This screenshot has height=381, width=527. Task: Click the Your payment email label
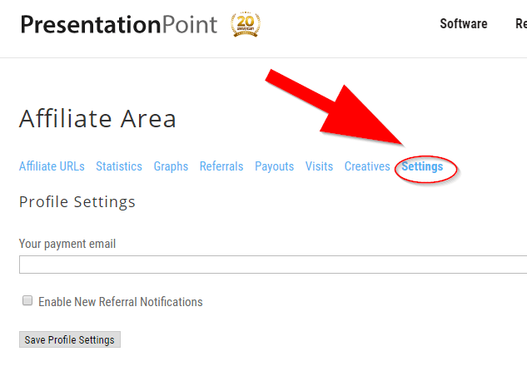67,244
